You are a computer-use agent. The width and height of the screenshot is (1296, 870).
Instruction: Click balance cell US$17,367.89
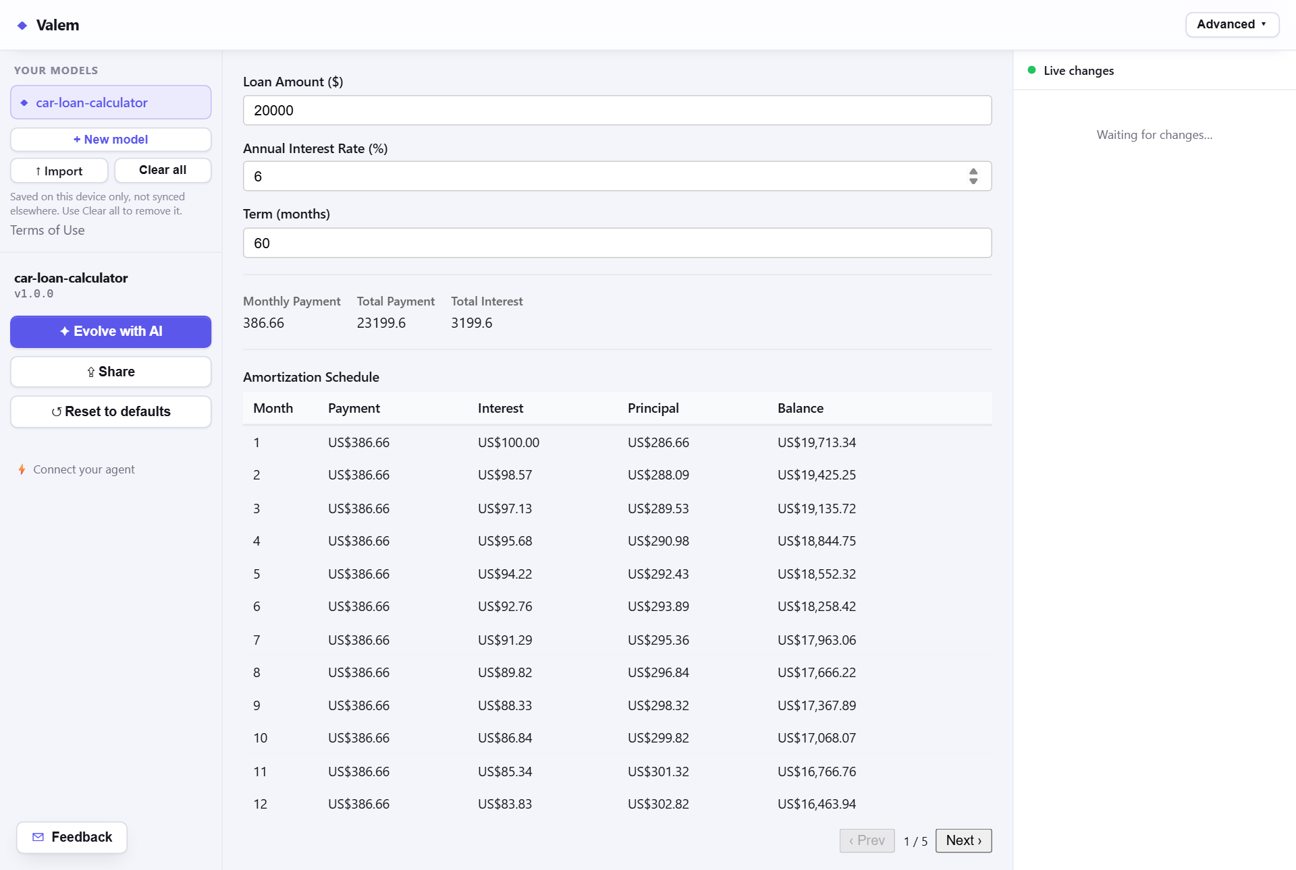click(x=816, y=705)
